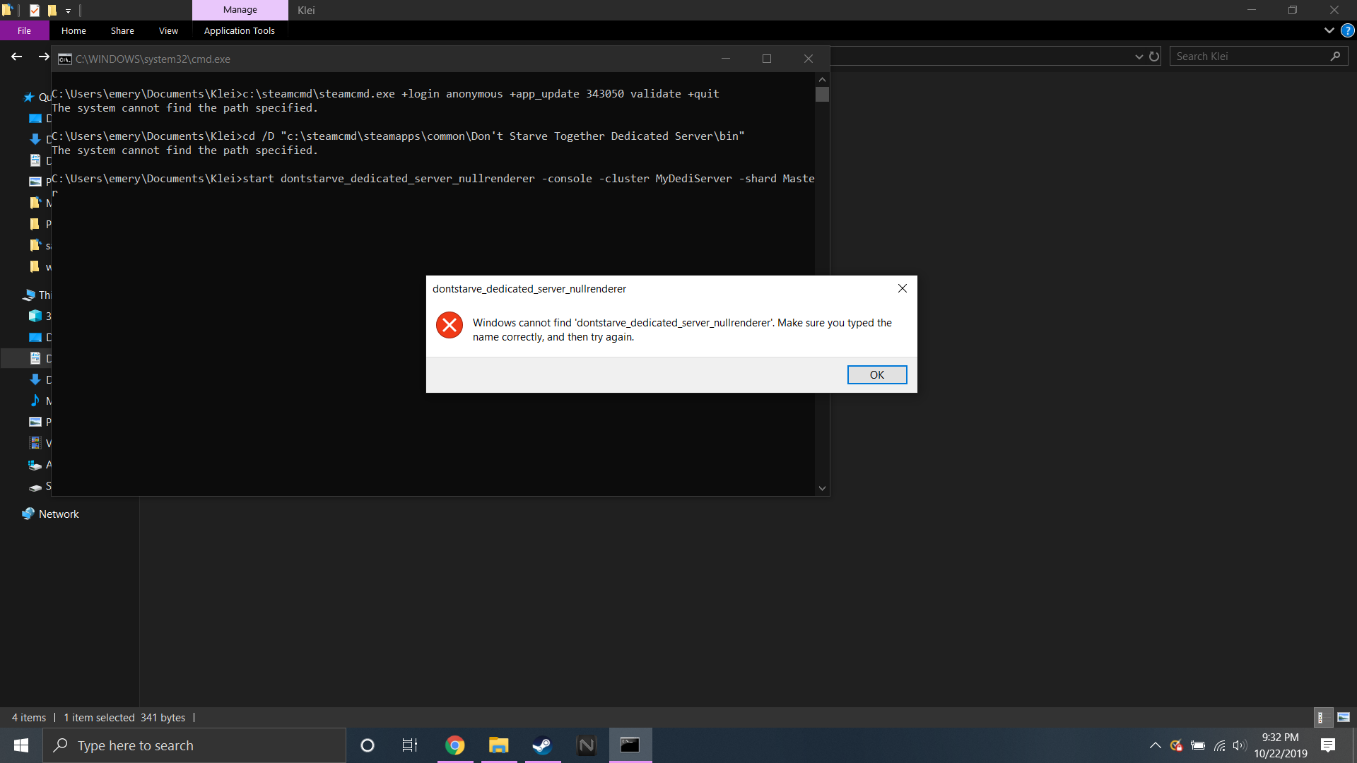
Task: Open the View ribbon tab
Action: point(168,31)
